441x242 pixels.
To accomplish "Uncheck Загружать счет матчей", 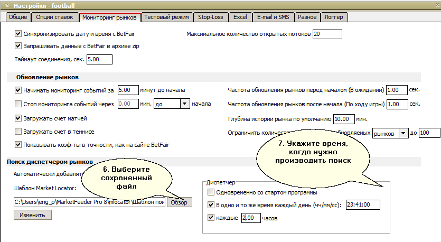I will point(18,118).
